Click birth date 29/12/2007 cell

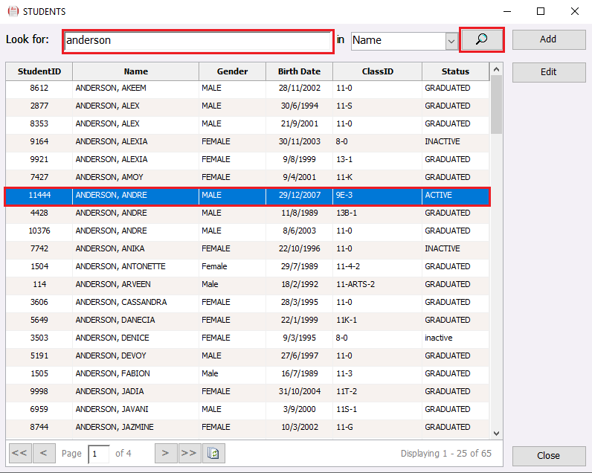300,195
